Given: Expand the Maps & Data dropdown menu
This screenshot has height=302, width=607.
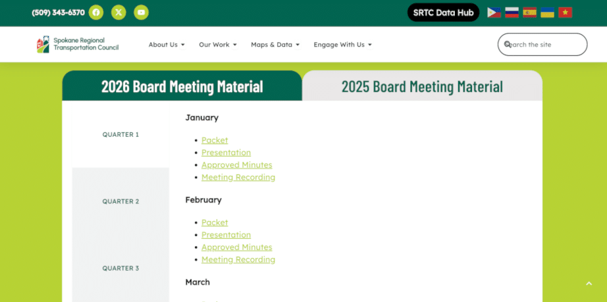Looking at the screenshot, I should [275, 45].
